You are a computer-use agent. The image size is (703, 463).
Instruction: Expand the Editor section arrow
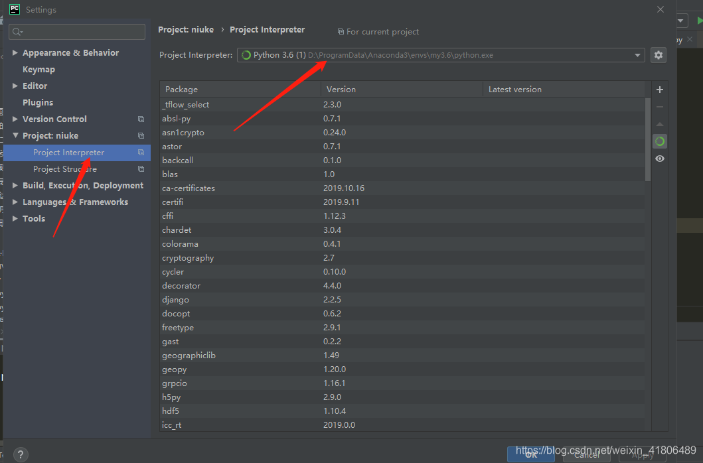coord(15,86)
